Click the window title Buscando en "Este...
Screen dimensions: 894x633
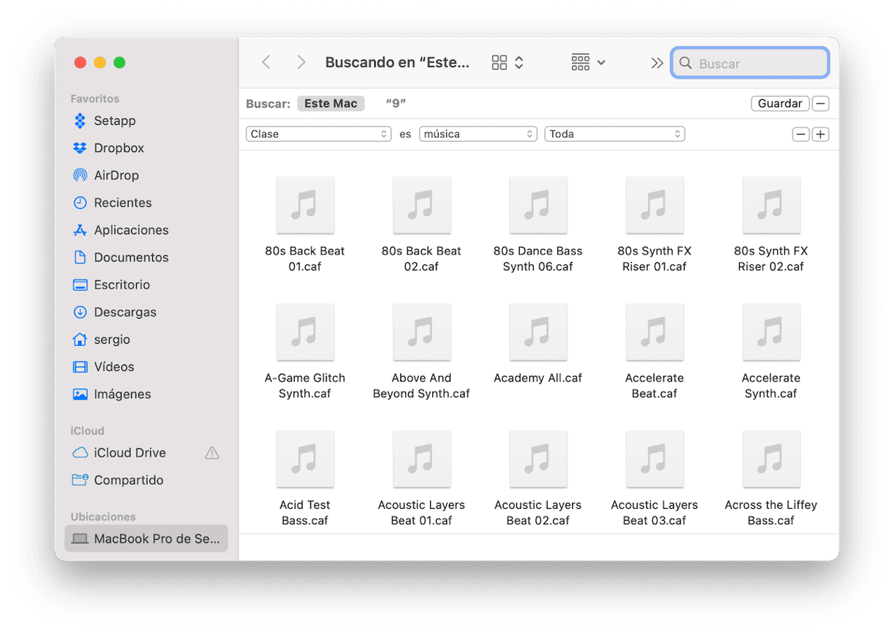397,63
